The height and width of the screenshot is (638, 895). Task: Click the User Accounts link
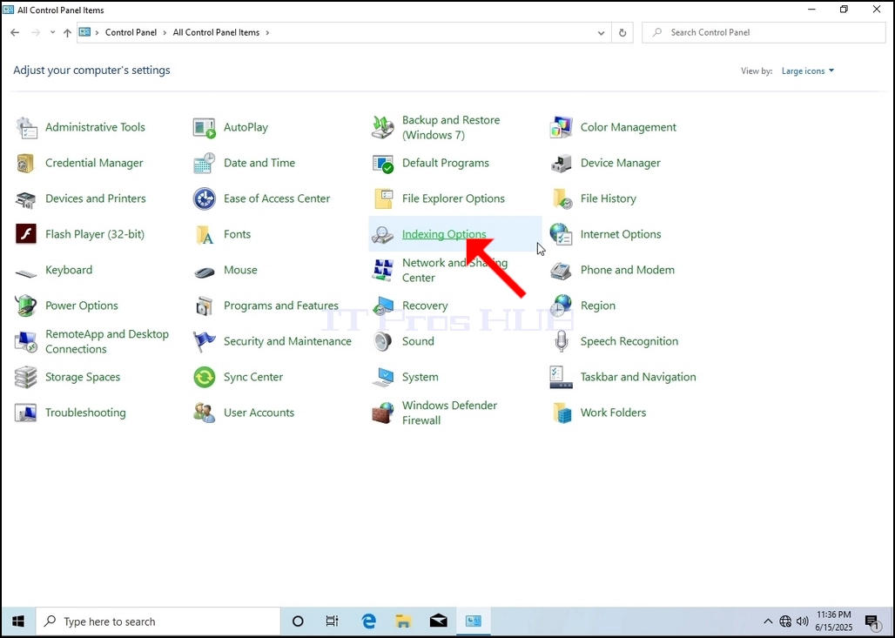click(x=259, y=413)
